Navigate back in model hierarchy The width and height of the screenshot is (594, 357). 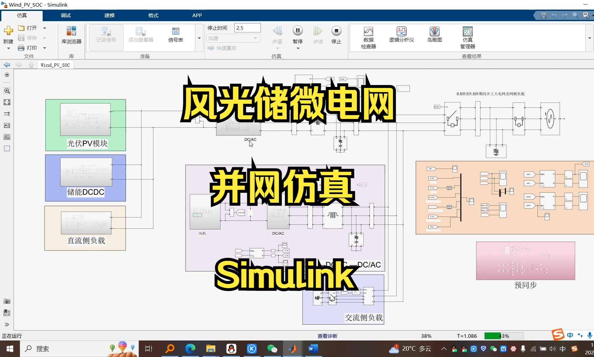[x=7, y=65]
